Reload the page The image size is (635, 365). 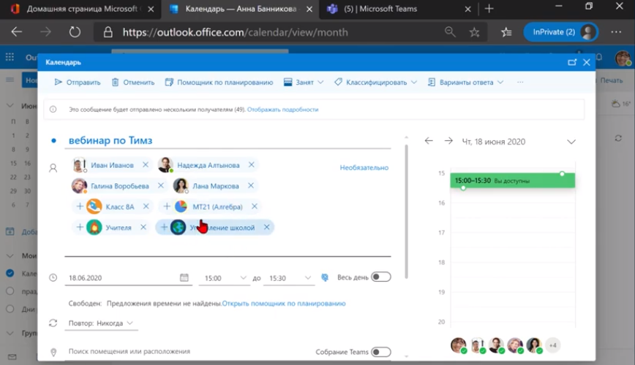(75, 32)
